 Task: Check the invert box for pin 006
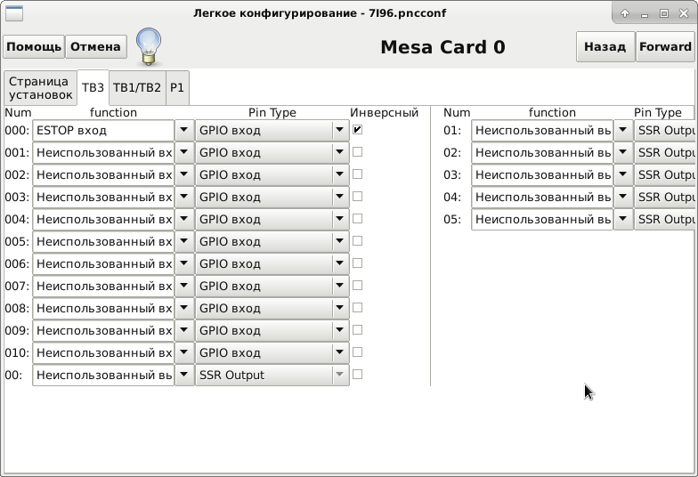pyautogui.click(x=357, y=263)
